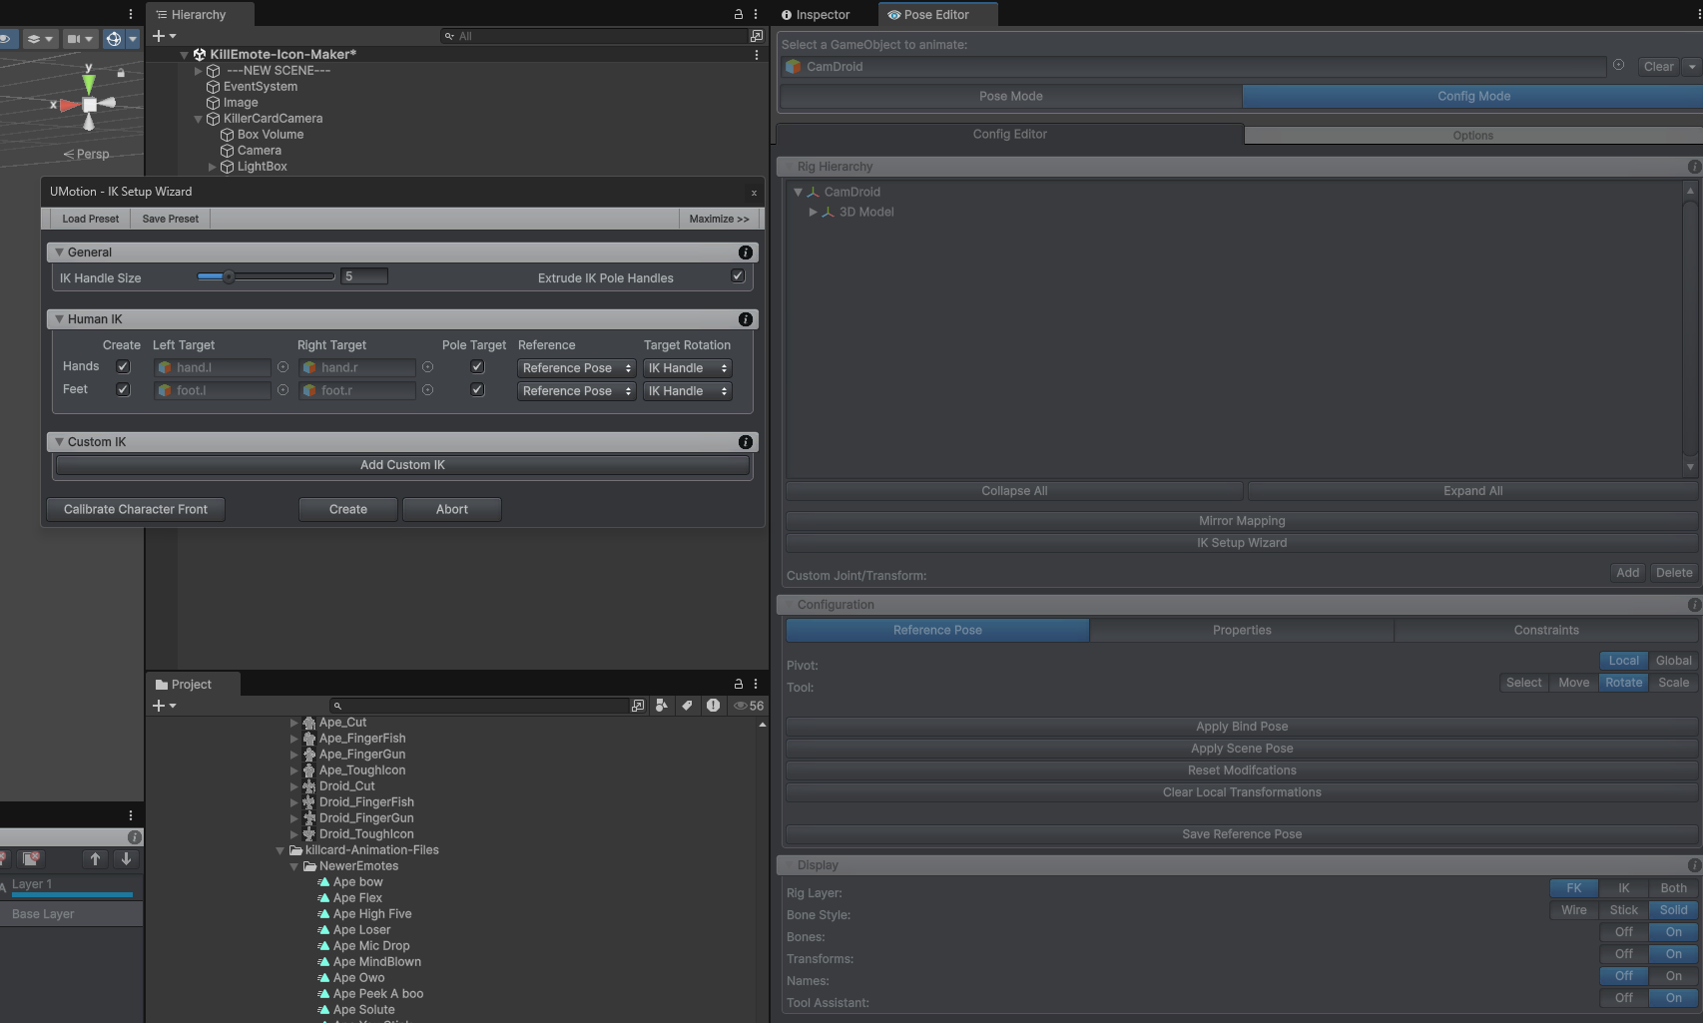1703x1023 pixels.
Task: Open the Project add (+) create menu
Action: [164, 706]
